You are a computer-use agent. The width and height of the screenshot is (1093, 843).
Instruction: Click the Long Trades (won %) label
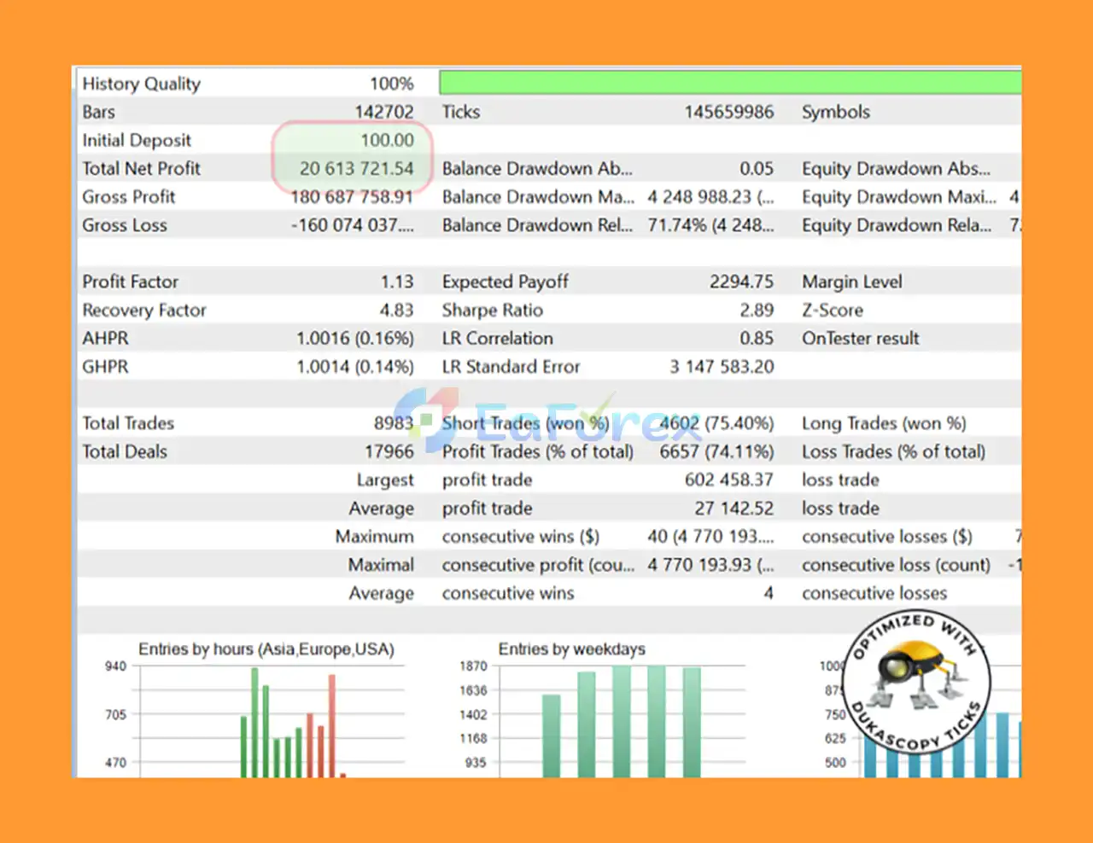point(884,422)
